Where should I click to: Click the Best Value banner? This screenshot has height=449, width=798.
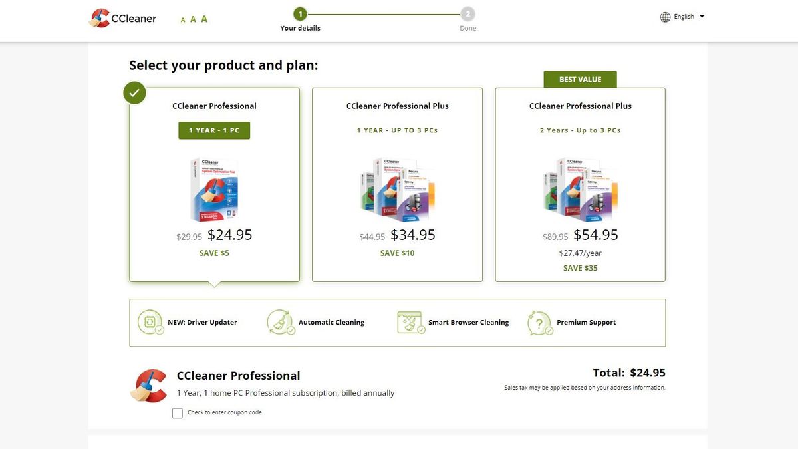[580, 78]
